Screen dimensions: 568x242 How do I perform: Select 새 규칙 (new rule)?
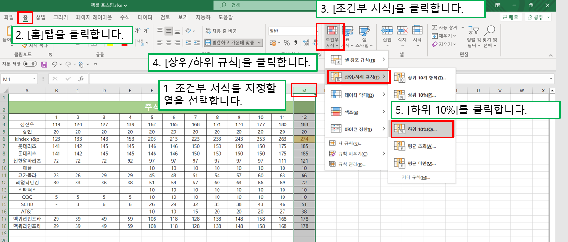click(x=357, y=144)
